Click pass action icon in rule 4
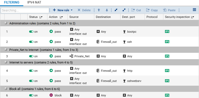Viewport: 199px width, 98px height. coord(51,70)
